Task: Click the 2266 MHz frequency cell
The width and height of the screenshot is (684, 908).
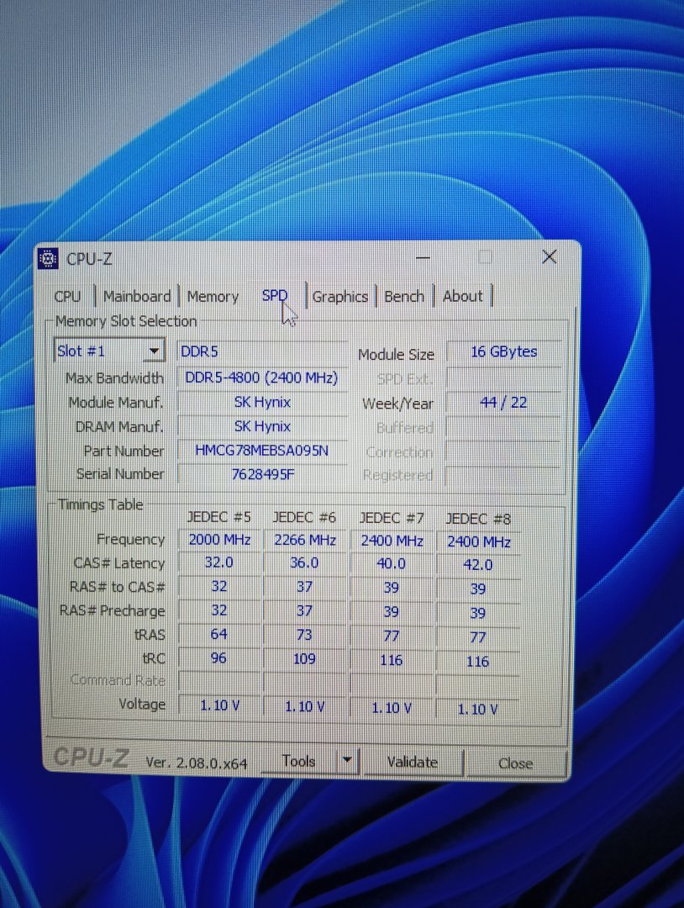Action: click(x=305, y=541)
